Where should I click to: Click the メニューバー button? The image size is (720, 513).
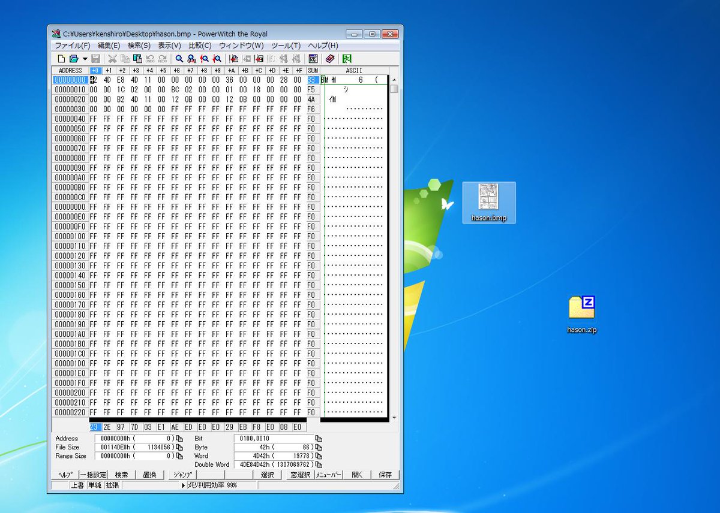tap(329, 475)
